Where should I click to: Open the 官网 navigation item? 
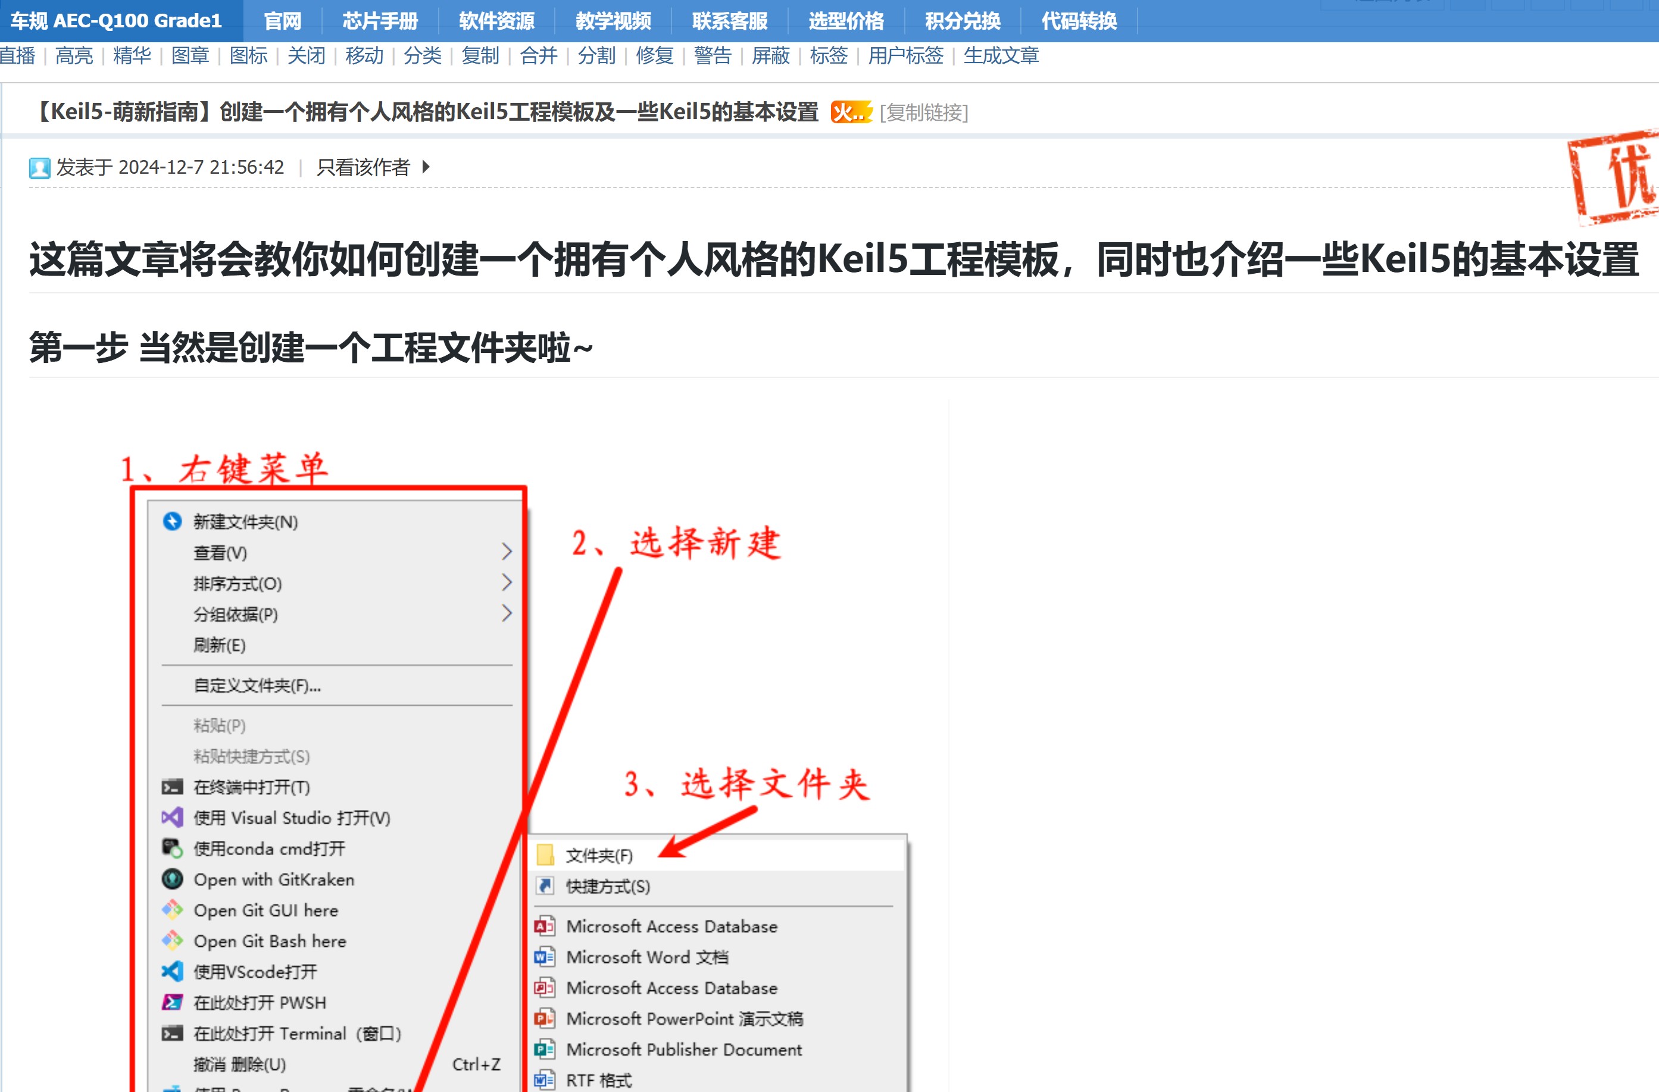282,21
